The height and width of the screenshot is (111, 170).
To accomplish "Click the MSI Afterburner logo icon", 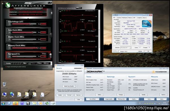I will (8, 5).
